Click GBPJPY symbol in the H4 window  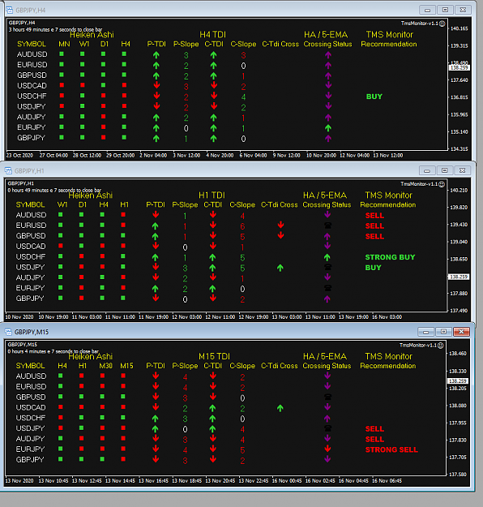click(32, 138)
